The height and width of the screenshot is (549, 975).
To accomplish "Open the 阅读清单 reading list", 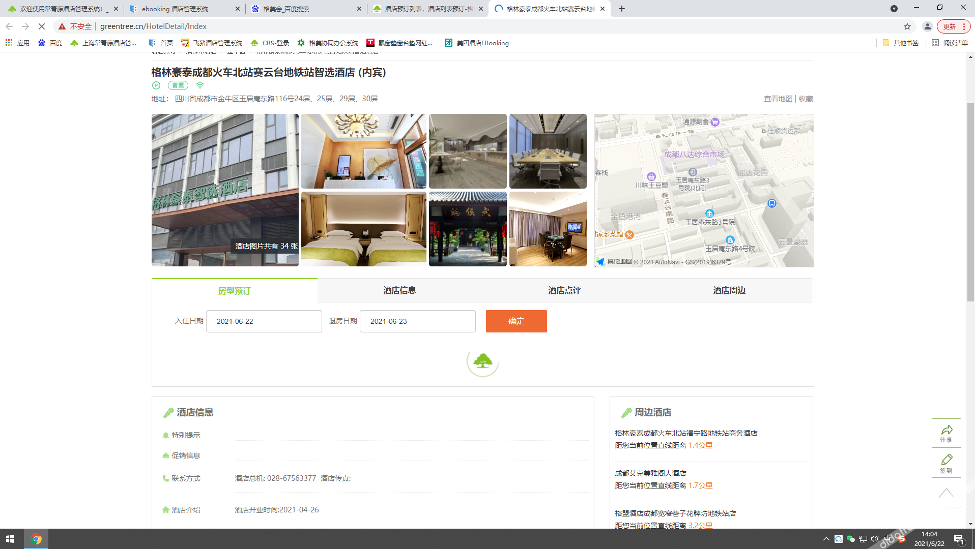I will click(950, 43).
